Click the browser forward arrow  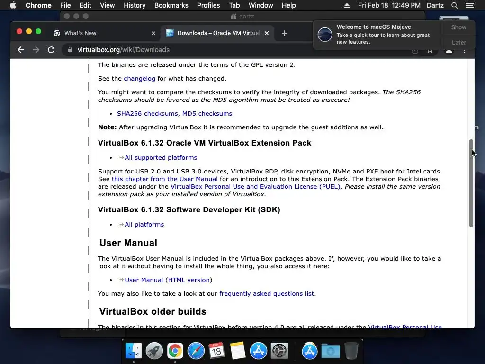coord(36,50)
